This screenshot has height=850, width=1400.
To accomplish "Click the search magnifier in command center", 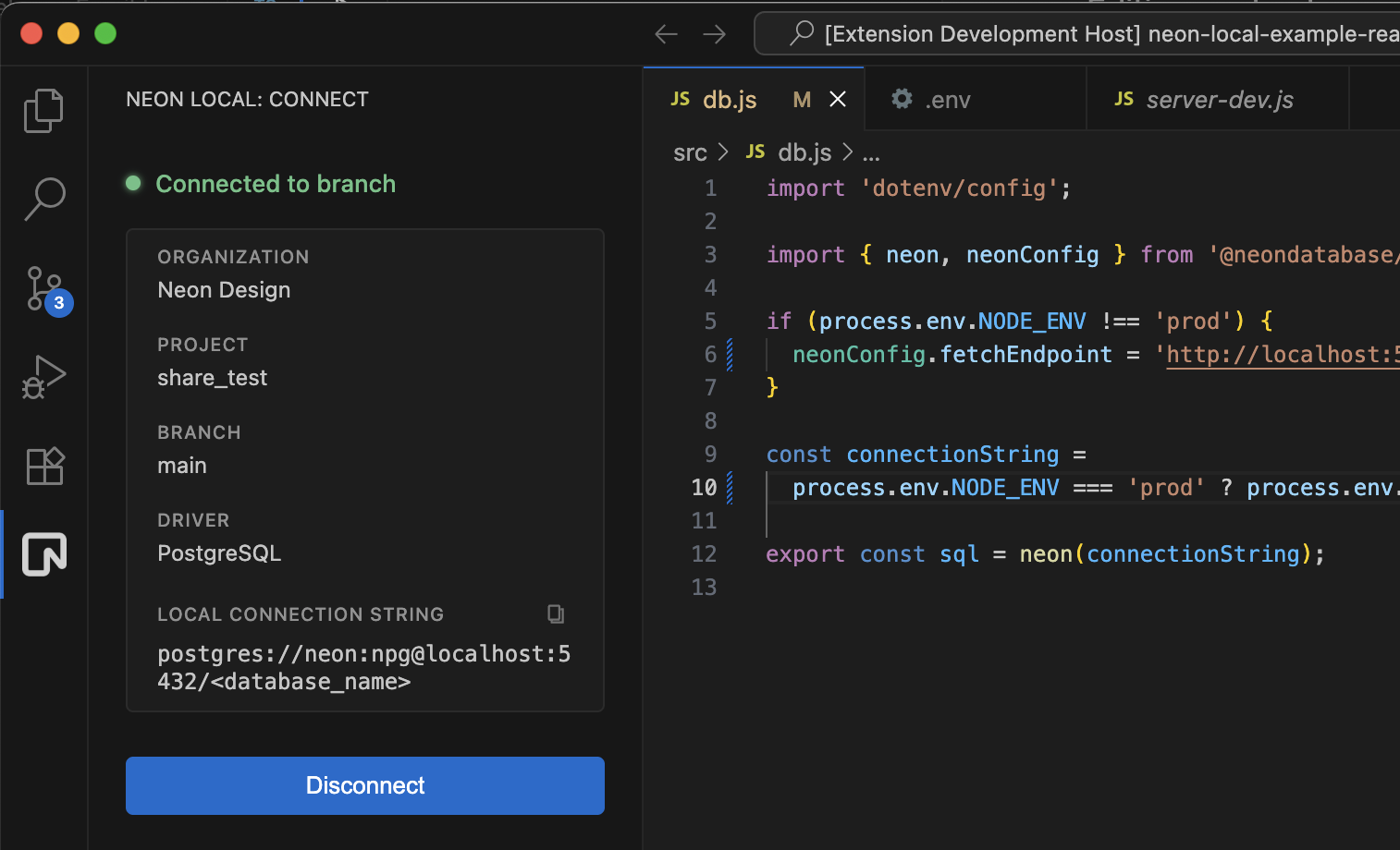I will pyautogui.click(x=802, y=33).
